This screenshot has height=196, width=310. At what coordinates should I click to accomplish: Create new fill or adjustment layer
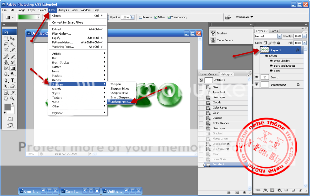coord(279,190)
